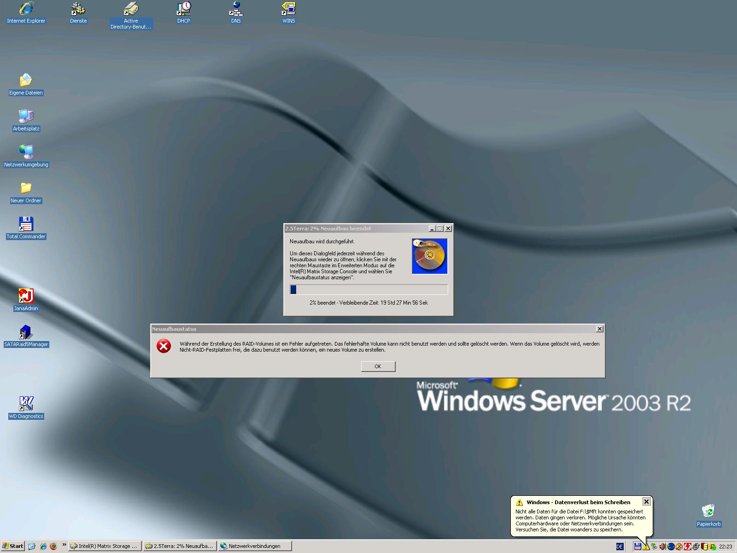Select the Total Commander desktop icon
The height and width of the screenshot is (553, 737).
(26, 228)
